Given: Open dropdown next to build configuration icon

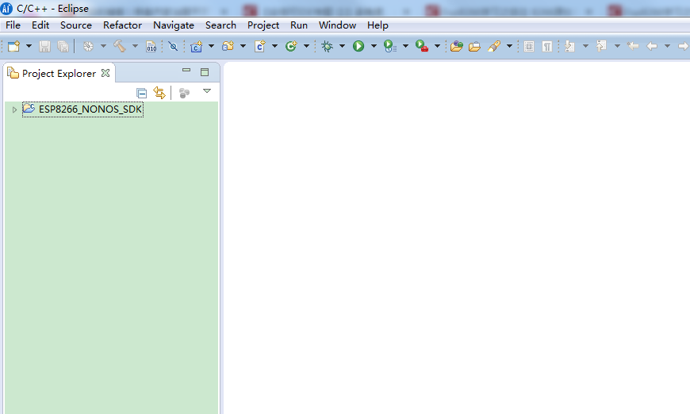Looking at the screenshot, I should (103, 46).
